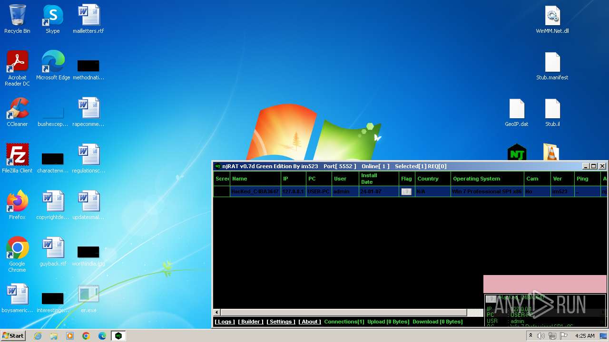Open the volume speaker tray icon

pyautogui.click(x=541, y=336)
